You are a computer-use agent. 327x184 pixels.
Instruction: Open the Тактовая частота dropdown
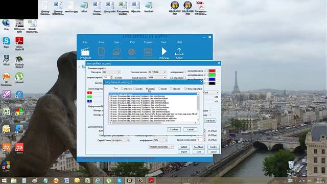(x=157, y=72)
